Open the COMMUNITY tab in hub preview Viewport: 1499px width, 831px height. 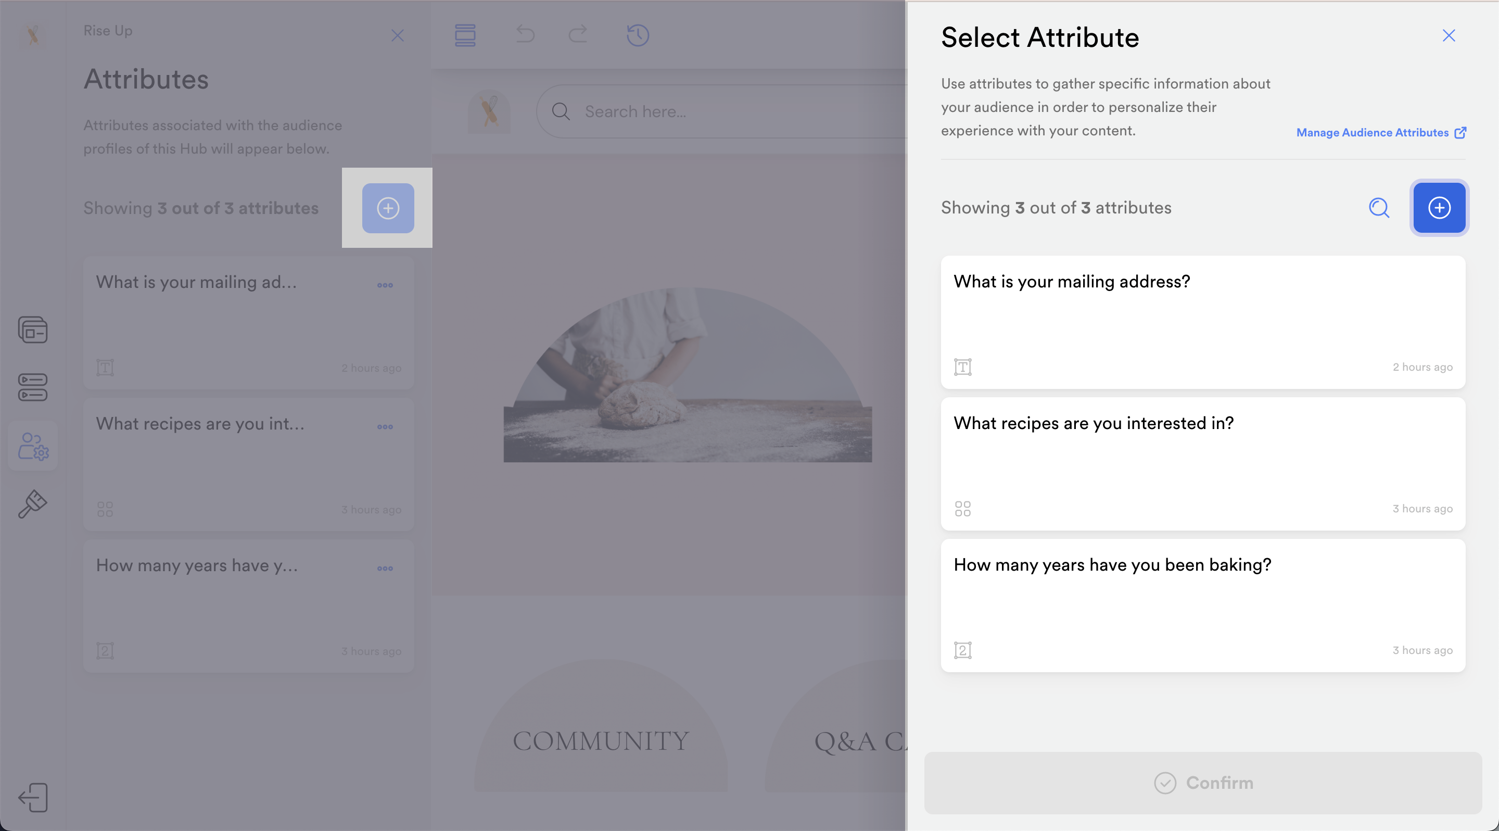601,740
